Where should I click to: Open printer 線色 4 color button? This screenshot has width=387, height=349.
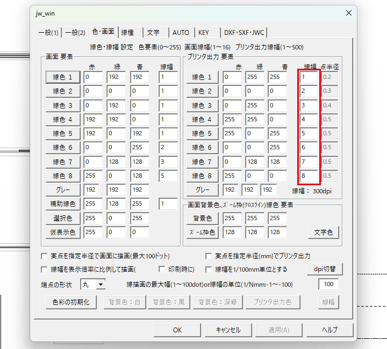point(203,120)
